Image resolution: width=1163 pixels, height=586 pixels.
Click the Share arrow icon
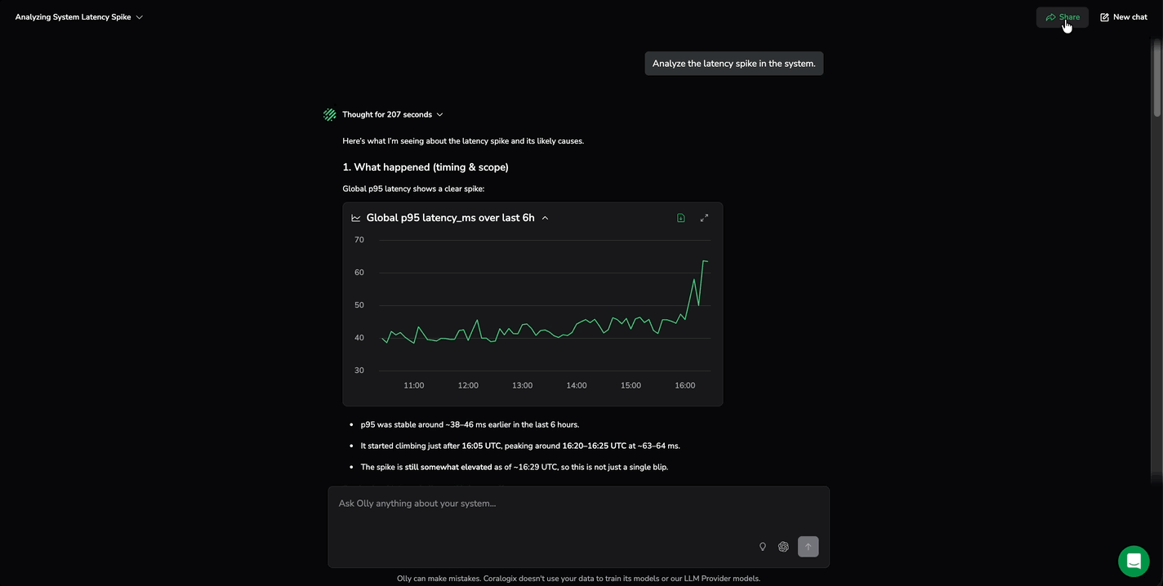(x=1050, y=17)
